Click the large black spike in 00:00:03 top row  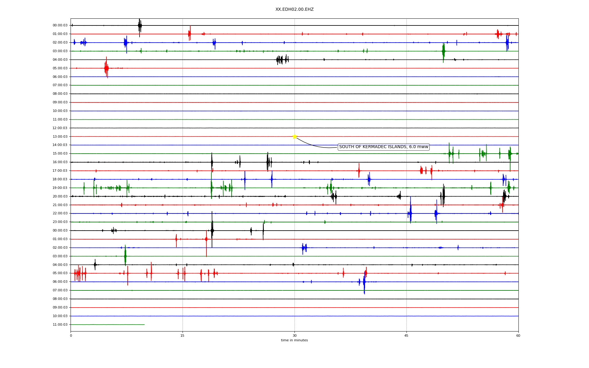pyautogui.click(x=140, y=26)
